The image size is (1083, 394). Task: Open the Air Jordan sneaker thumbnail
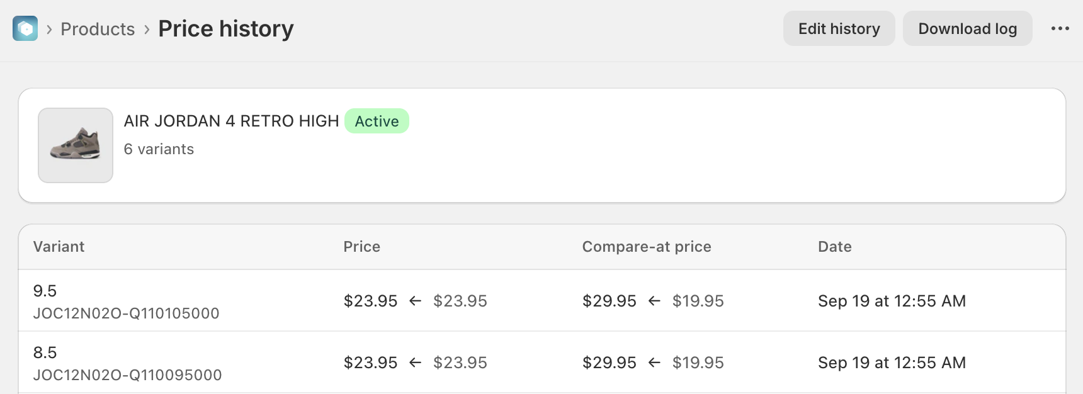coord(76,145)
